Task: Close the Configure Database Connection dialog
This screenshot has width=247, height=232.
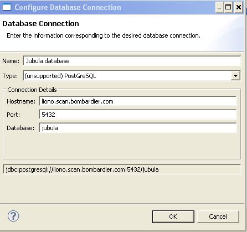Action: 239,7
